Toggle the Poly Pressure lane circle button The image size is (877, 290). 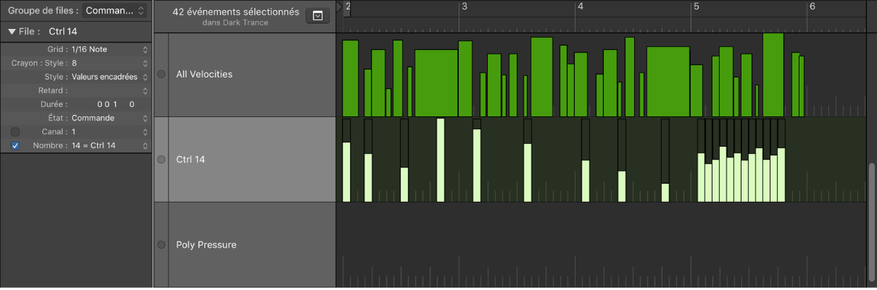[x=161, y=245]
